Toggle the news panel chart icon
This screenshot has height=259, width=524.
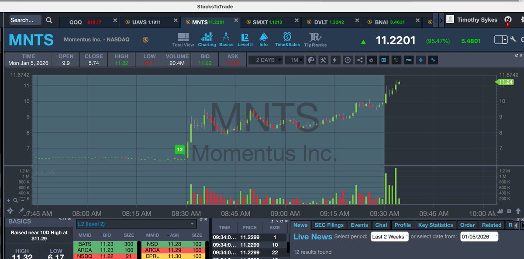coord(383,60)
